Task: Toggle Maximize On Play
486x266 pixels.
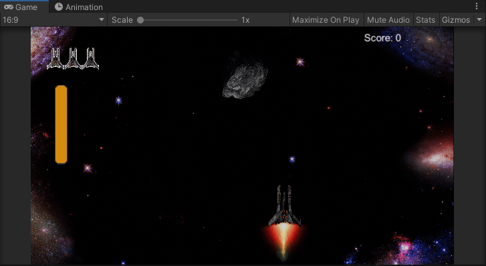Action: pyautogui.click(x=326, y=20)
